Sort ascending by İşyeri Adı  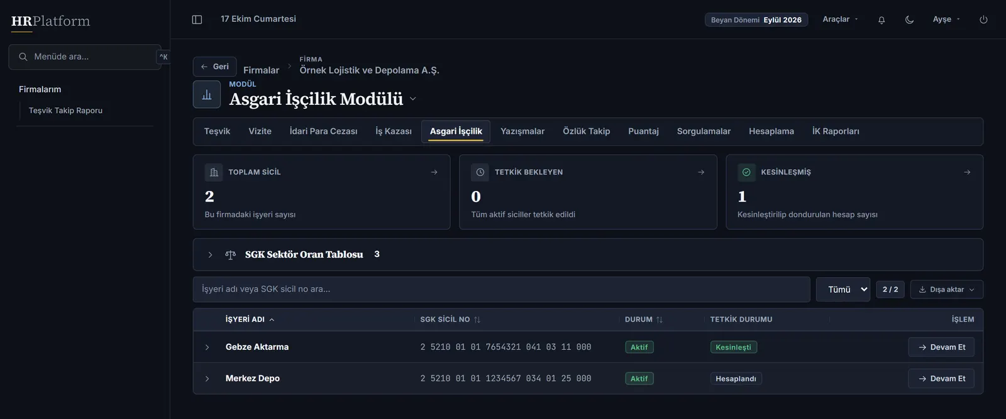(250, 320)
